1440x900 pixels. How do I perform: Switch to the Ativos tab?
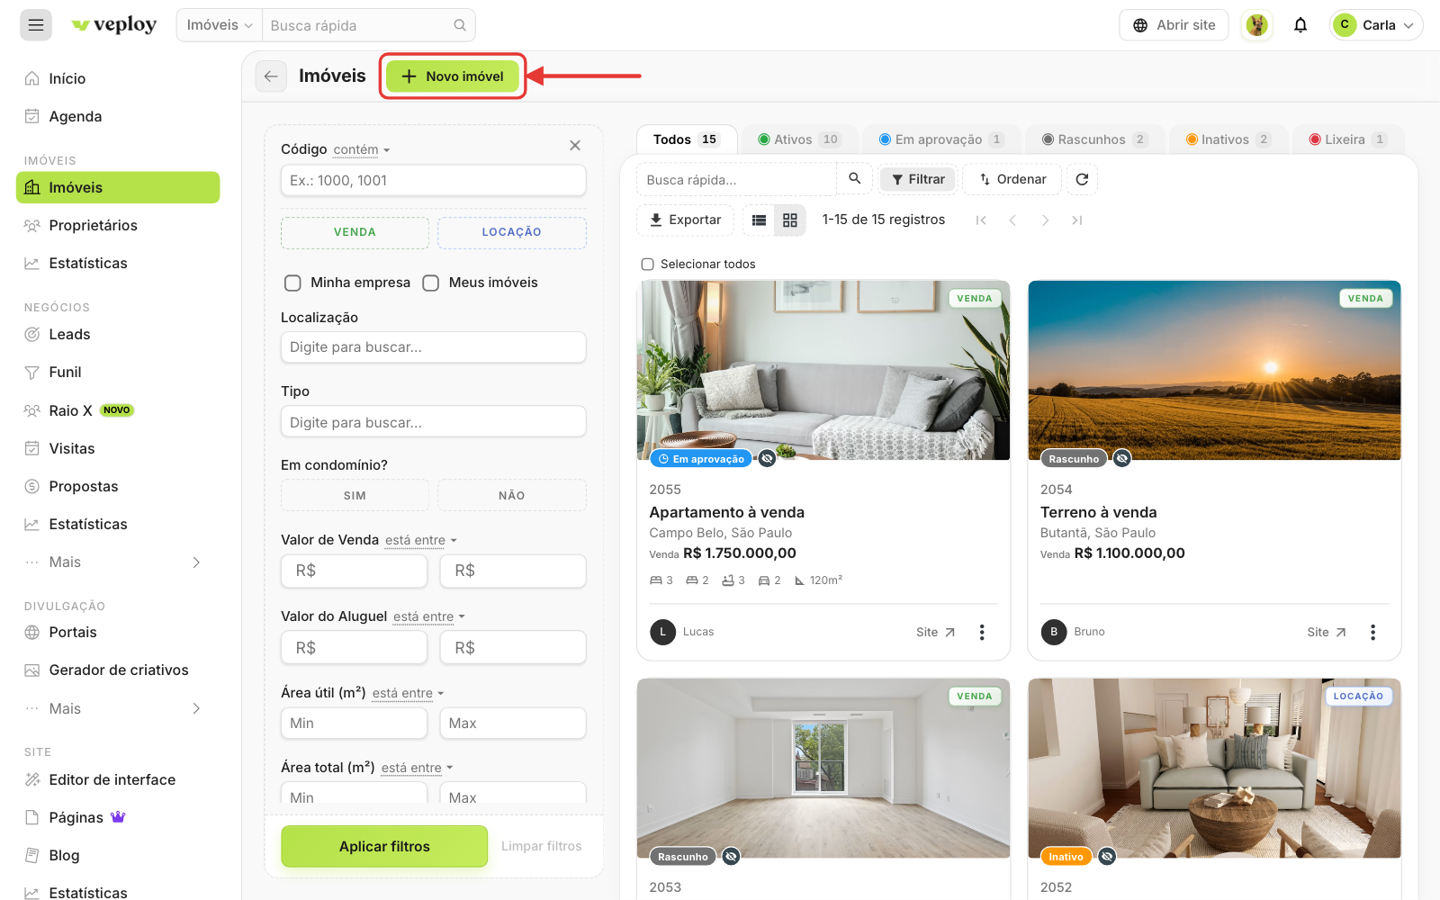tap(798, 139)
